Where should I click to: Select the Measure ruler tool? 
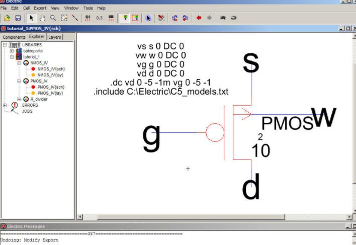(75, 18)
